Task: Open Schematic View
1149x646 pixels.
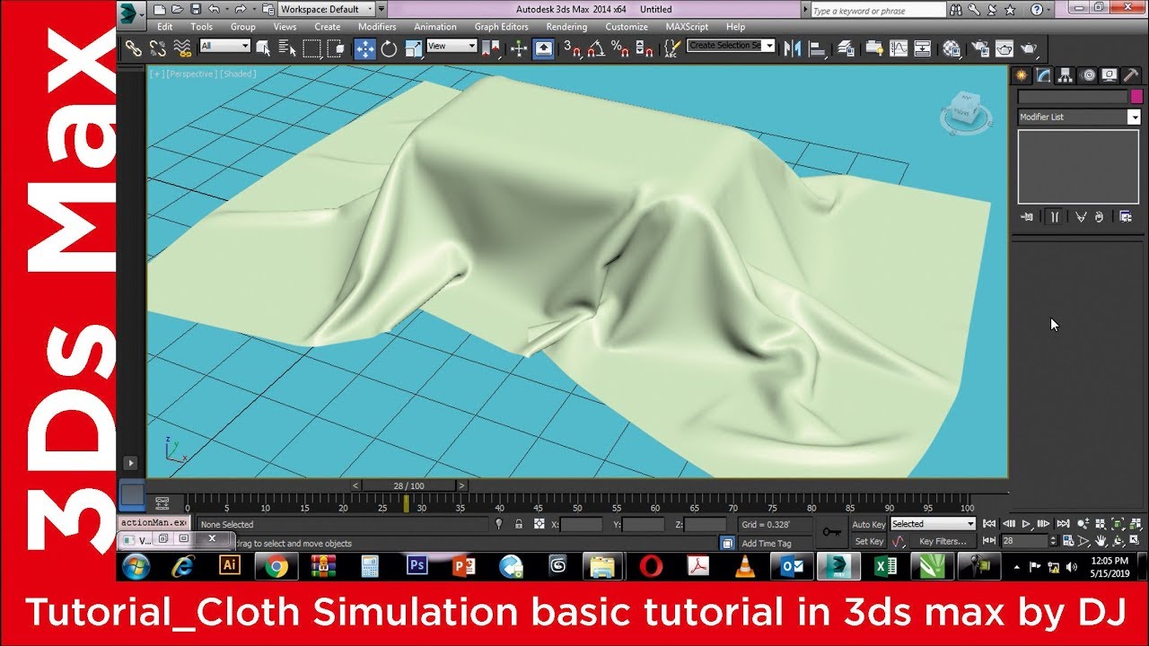Action: pyautogui.click(x=922, y=48)
